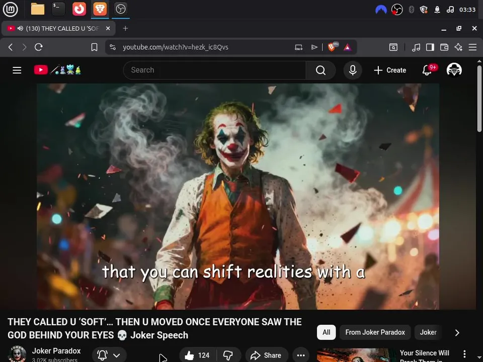This screenshot has width=483, height=362.
Task: Open options menu for Your Silence Will video
Action: (x=464, y=354)
